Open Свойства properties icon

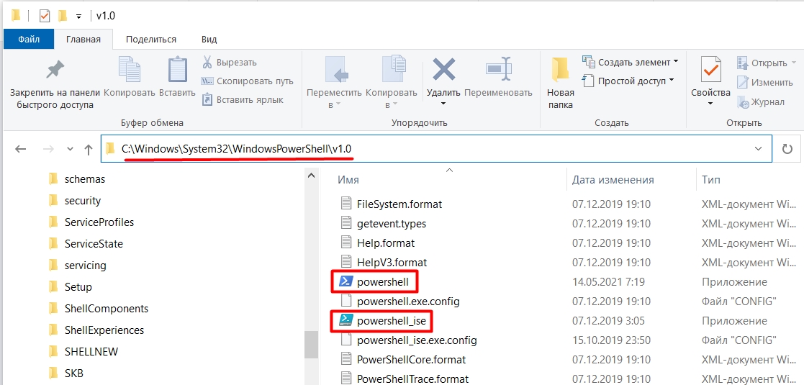[x=710, y=69]
